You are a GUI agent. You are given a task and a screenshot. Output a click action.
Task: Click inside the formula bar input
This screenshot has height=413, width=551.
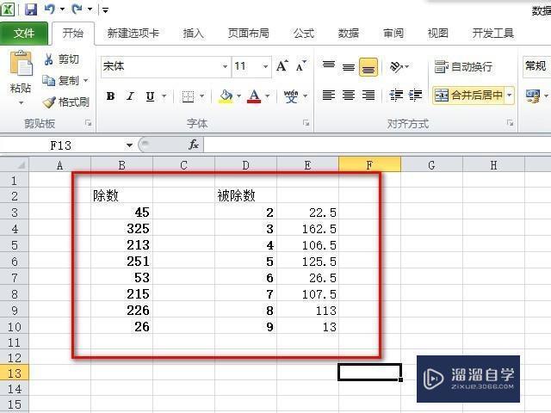[377, 145]
